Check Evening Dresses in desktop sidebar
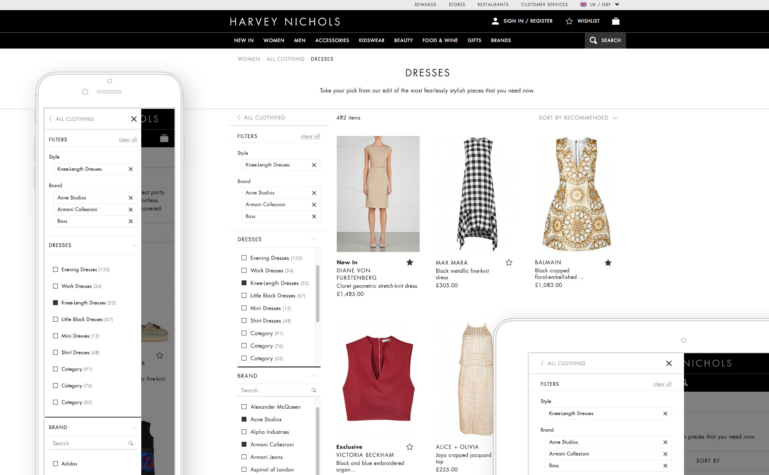Screen dimensions: 769x475 [x=244, y=258]
